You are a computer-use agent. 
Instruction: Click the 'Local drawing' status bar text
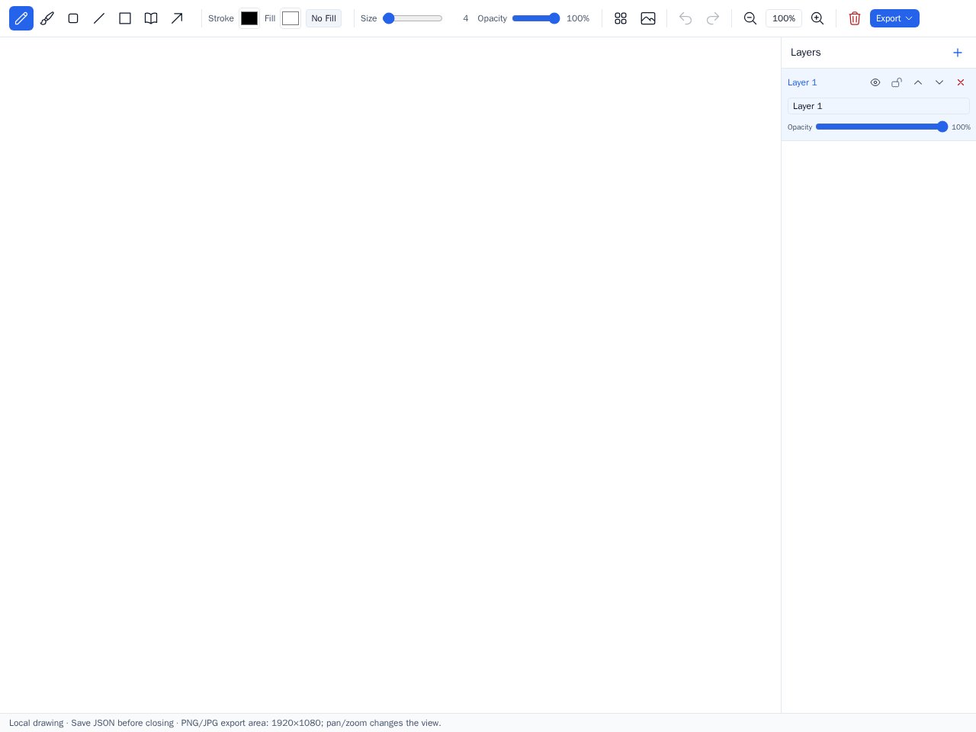coord(36,723)
